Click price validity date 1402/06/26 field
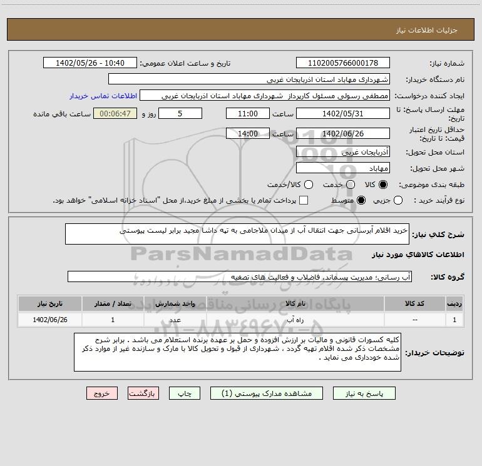 pyautogui.click(x=343, y=133)
